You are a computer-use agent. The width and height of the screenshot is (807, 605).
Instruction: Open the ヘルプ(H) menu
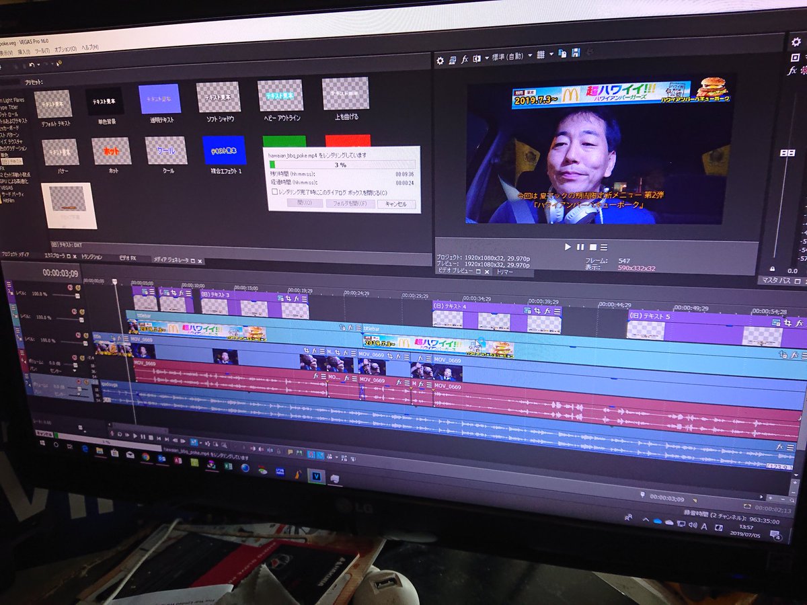(x=89, y=48)
